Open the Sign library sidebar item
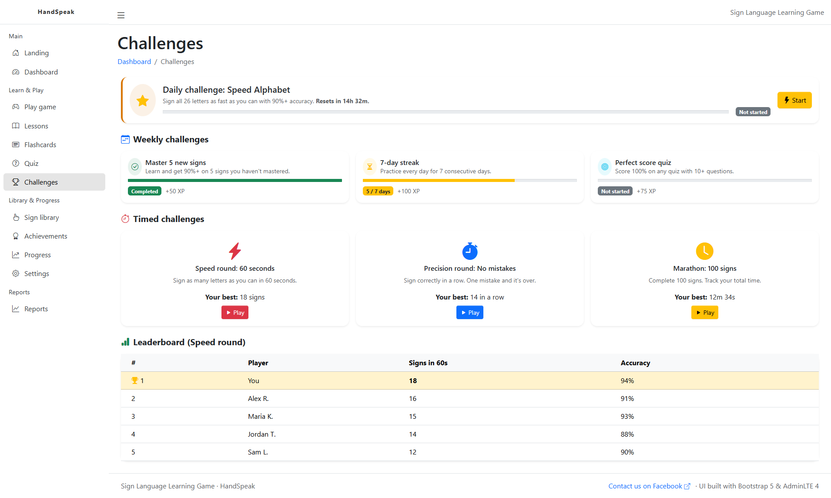Screen dimensions: 831x498 (41, 217)
